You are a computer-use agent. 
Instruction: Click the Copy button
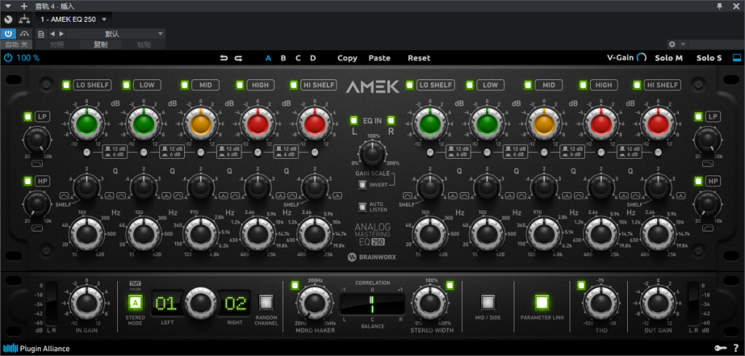(x=347, y=58)
